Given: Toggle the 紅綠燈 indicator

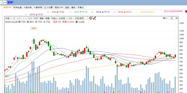Looking at the screenshot, I should [62, 18].
